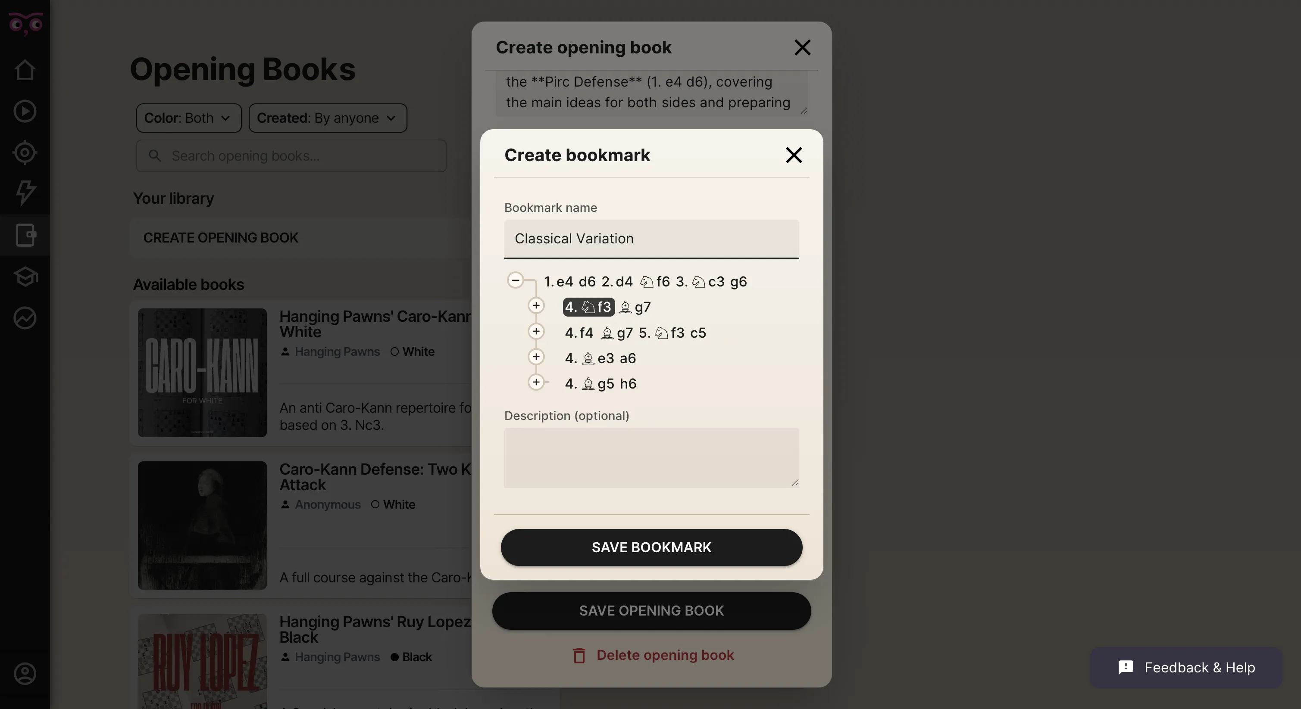Viewport: 1301px width, 709px height.
Task: Click the Bookmark name input field
Action: click(651, 239)
